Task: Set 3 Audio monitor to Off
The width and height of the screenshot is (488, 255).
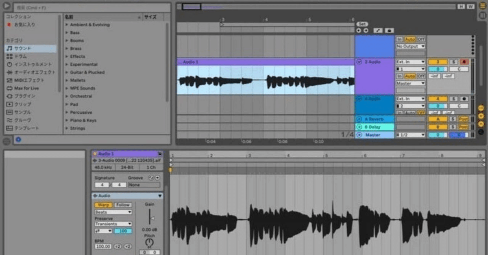Action: coord(421,76)
